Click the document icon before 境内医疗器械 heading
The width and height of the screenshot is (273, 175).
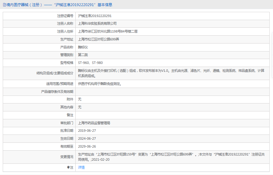point(4,5)
